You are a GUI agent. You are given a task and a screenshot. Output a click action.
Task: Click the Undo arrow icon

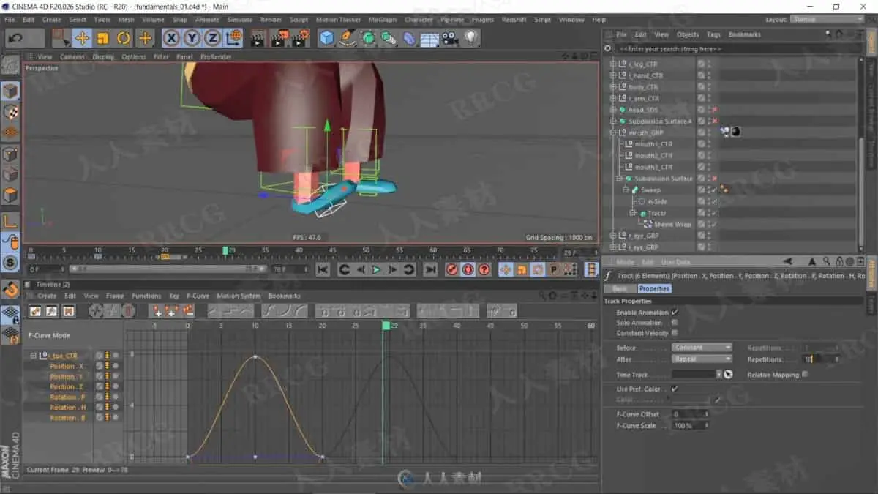pyautogui.click(x=16, y=38)
